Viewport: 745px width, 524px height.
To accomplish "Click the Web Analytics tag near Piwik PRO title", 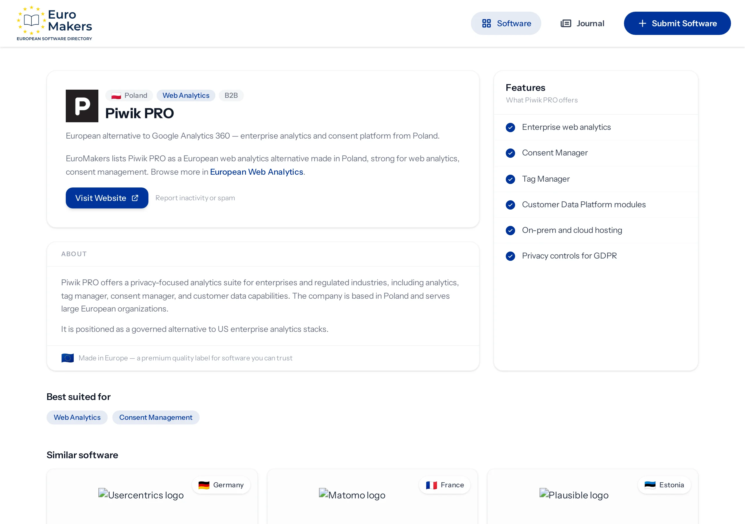I will (x=186, y=95).
